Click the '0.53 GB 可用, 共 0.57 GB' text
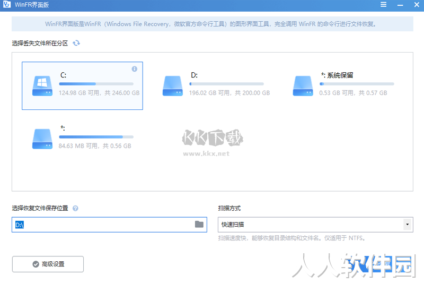The image size is (424, 283). pyautogui.click(x=353, y=93)
